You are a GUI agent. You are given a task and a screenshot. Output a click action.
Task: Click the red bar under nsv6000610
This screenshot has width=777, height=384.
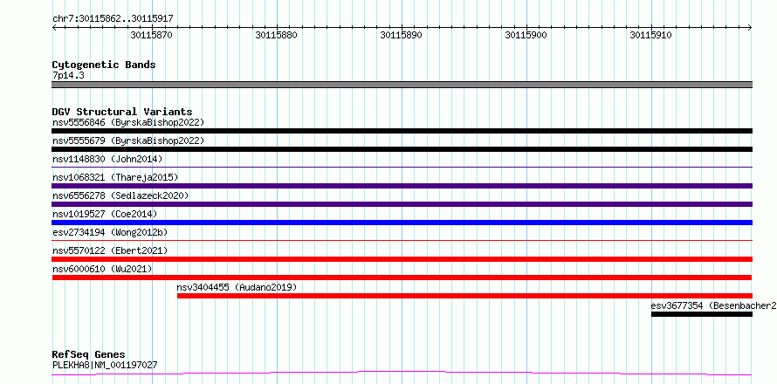[402, 278]
